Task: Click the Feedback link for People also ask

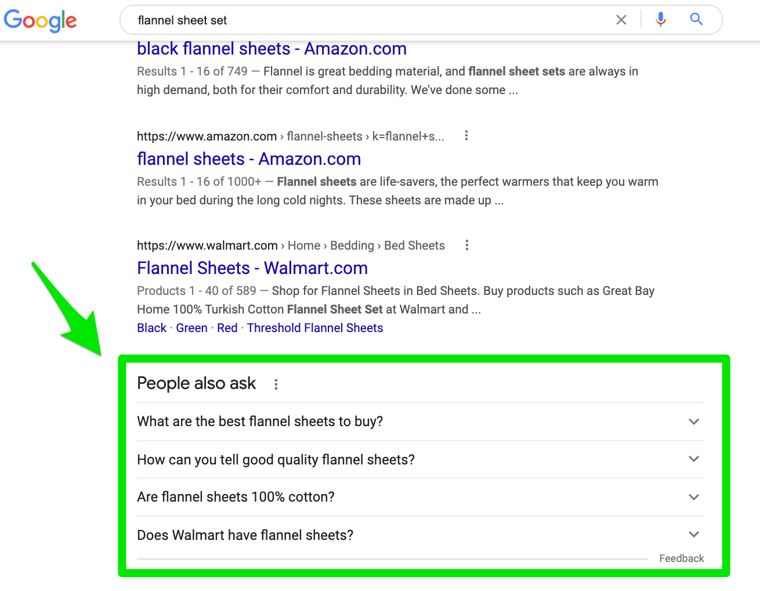Action: click(681, 558)
